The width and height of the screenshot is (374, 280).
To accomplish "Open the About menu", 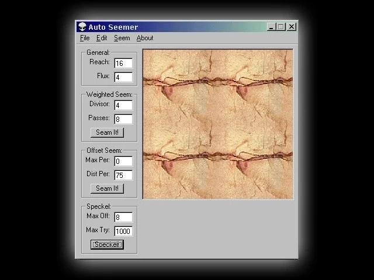I will 145,38.
